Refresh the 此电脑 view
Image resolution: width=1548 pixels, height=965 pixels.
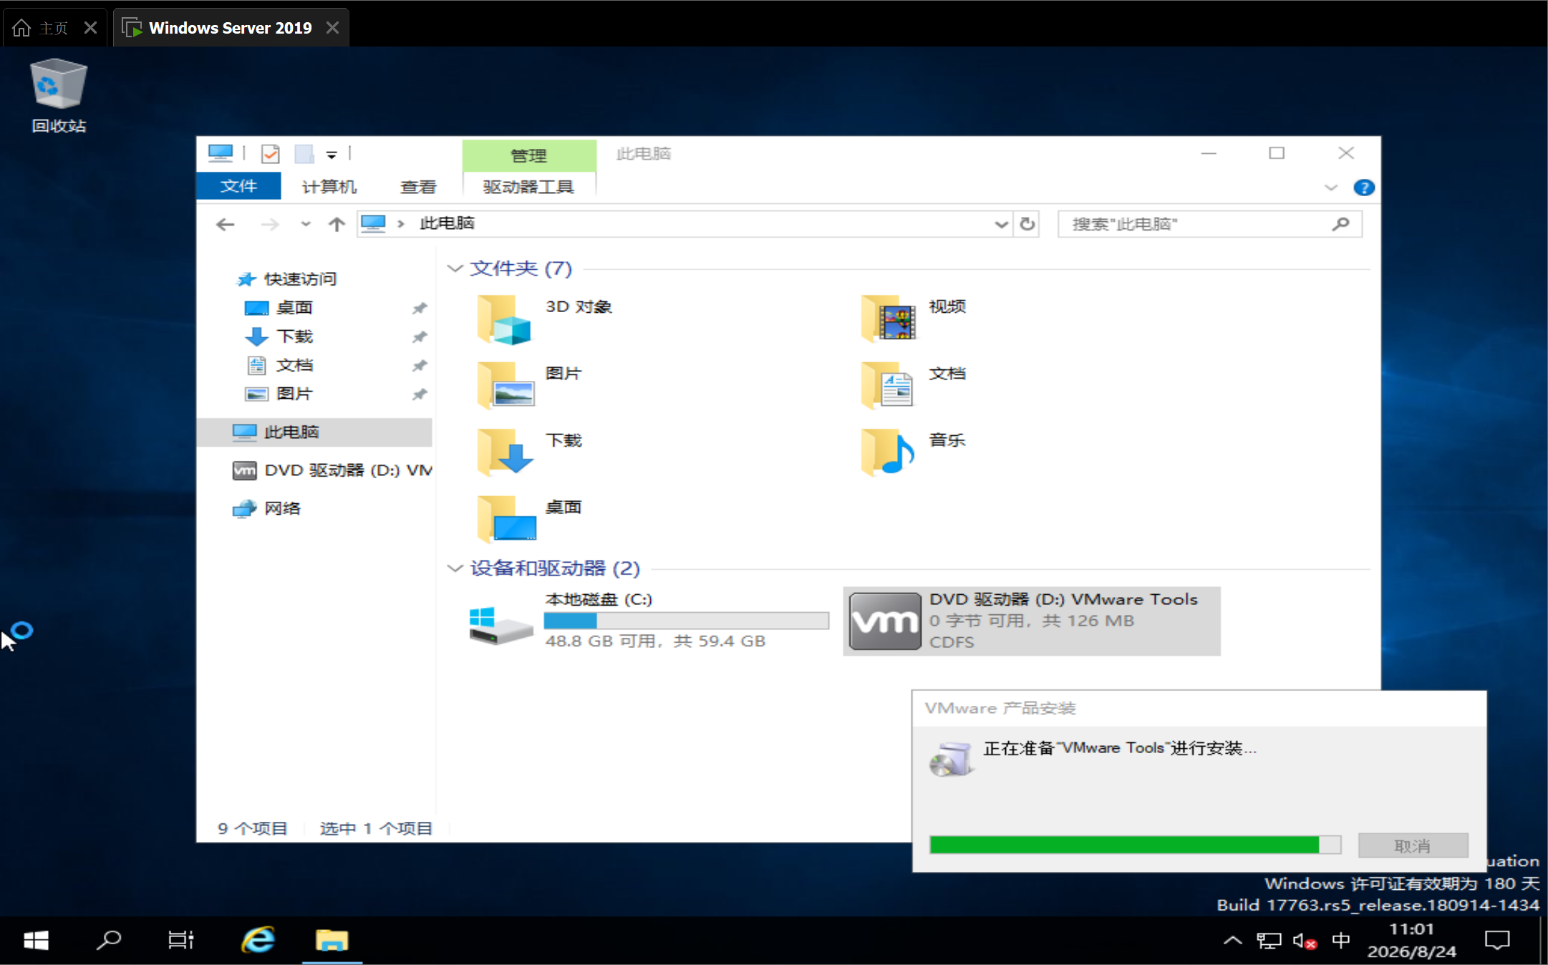click(x=1027, y=225)
